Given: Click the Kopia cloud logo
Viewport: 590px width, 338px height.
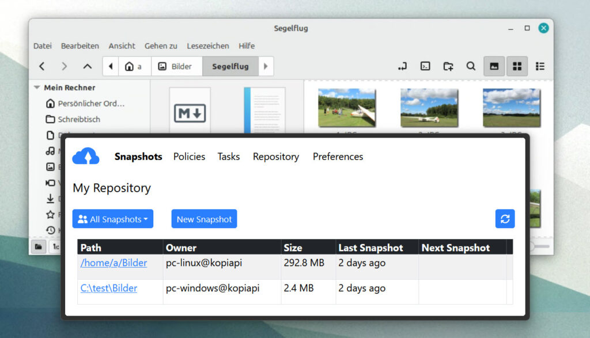Looking at the screenshot, I should coord(86,156).
